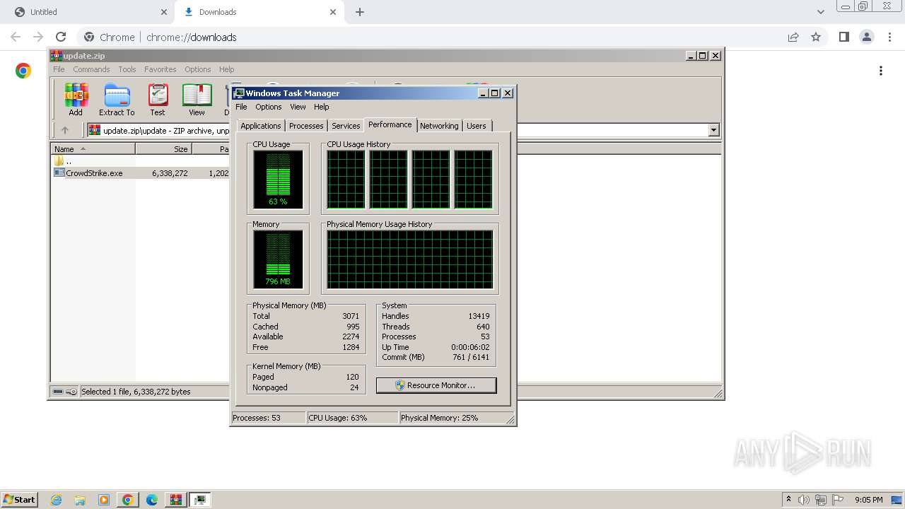Image resolution: width=905 pixels, height=509 pixels.
Task: Sort archive files by Size column
Action: (x=163, y=149)
